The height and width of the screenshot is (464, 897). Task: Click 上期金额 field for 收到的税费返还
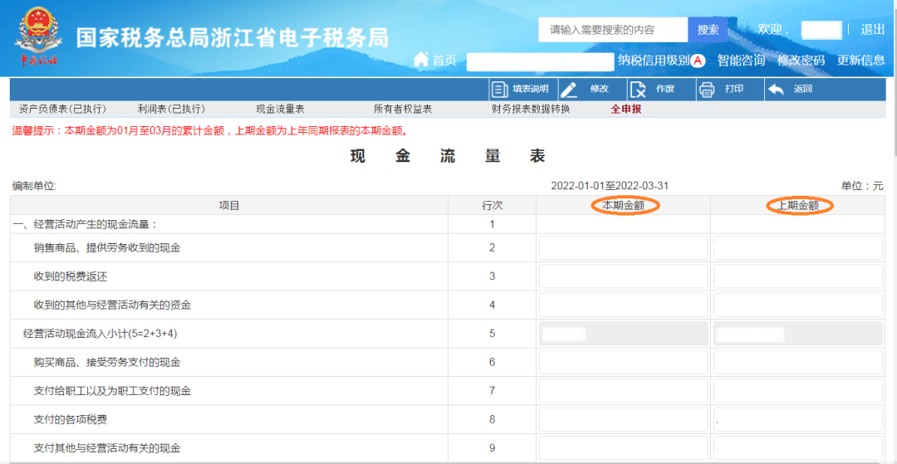[797, 276]
